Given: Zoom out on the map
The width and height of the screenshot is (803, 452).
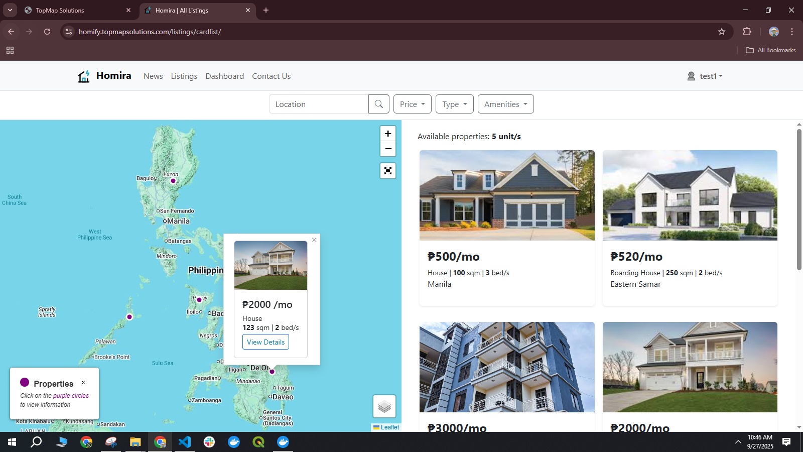Looking at the screenshot, I should tap(387, 149).
